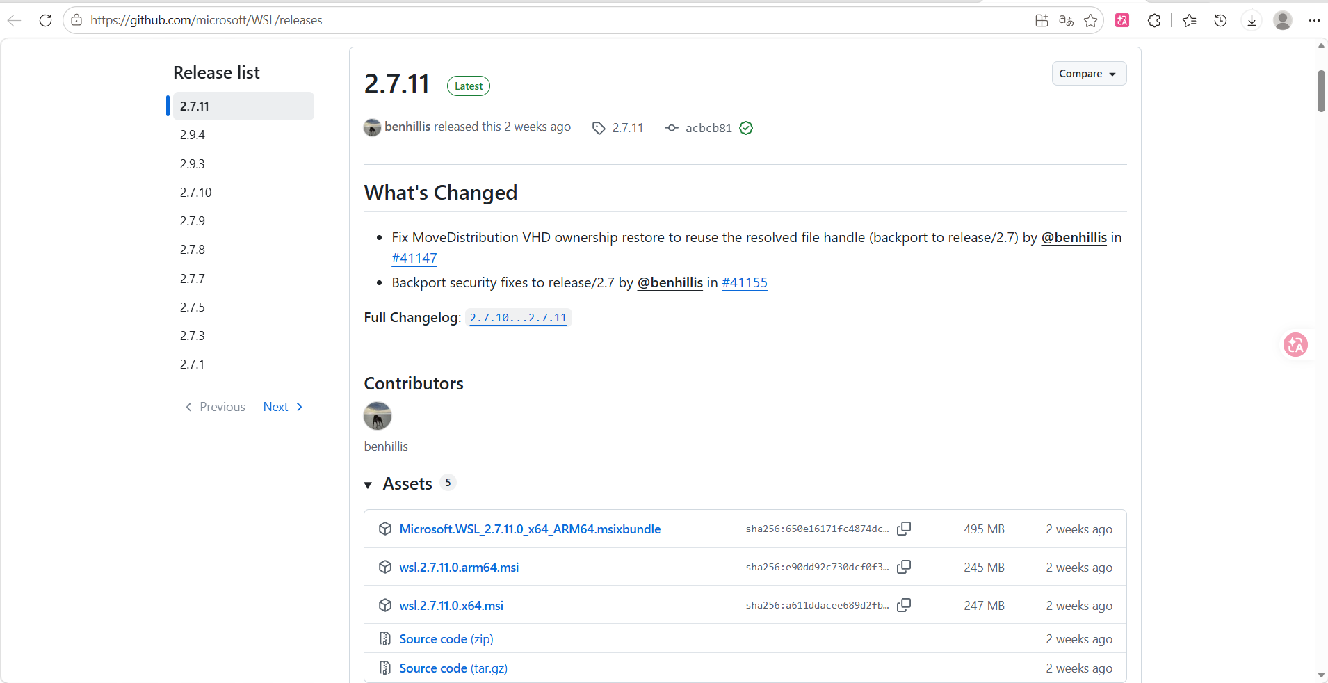Open the pink translator extension in toolbar
Viewport: 1328px width, 683px height.
tap(1122, 20)
